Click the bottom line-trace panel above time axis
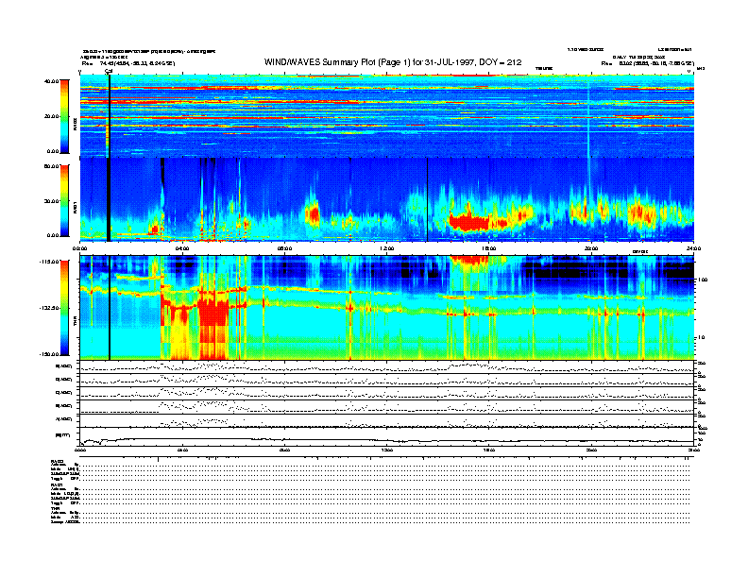 [387, 437]
